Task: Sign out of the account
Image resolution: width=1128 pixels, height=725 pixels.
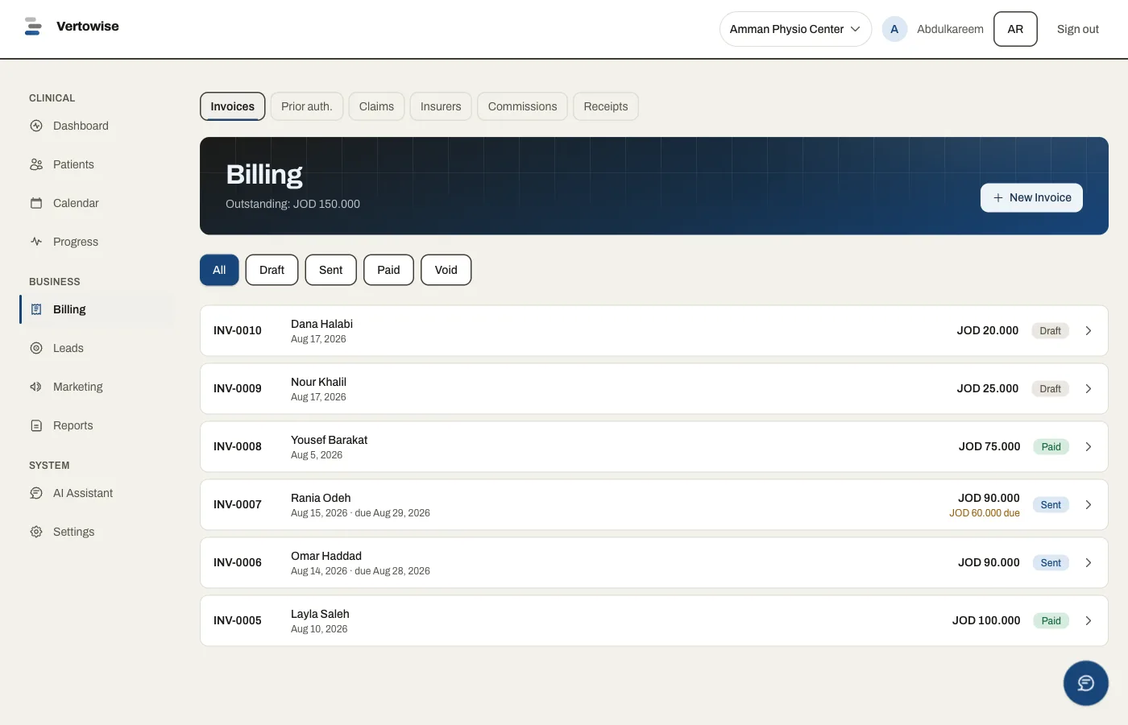Action: tap(1077, 29)
